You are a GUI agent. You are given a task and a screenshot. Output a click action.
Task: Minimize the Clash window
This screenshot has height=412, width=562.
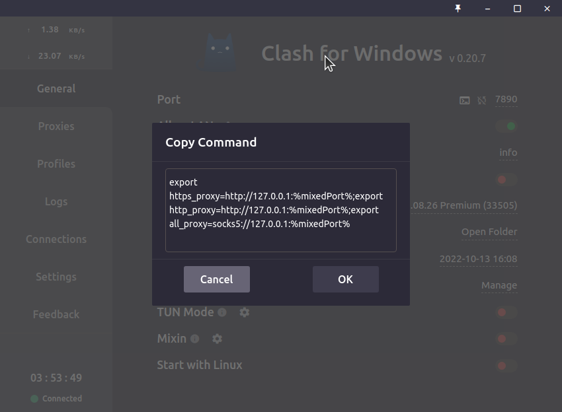(487, 8)
